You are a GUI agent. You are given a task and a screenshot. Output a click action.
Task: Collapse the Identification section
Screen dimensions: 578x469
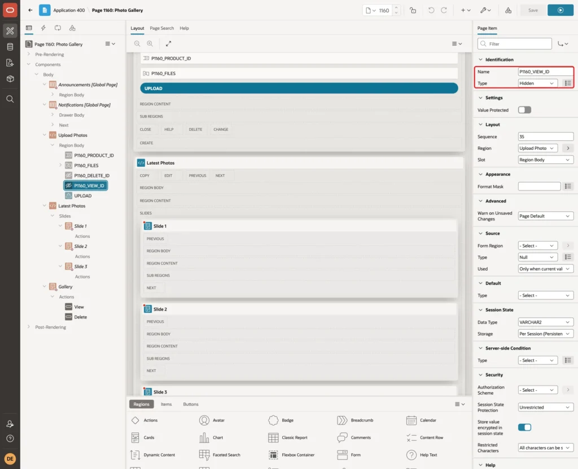click(x=480, y=60)
